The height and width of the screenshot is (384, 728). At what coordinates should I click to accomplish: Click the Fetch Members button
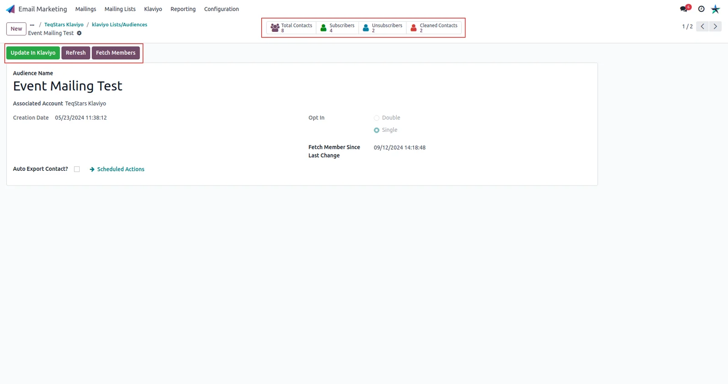tap(116, 53)
